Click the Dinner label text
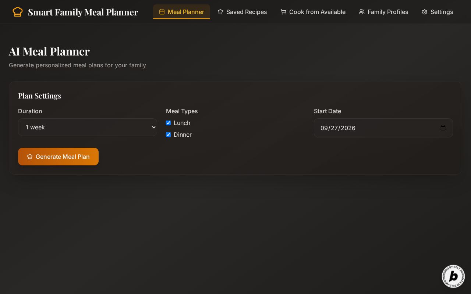The image size is (471, 294). coord(183,135)
